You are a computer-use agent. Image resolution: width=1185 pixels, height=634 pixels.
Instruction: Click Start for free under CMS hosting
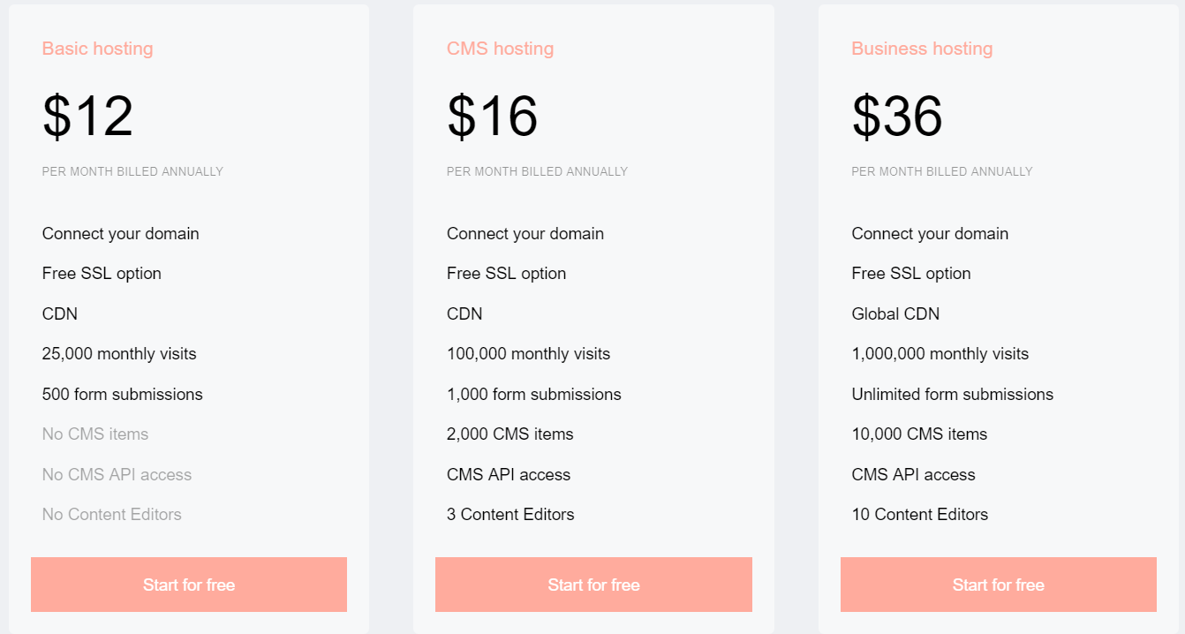click(593, 585)
